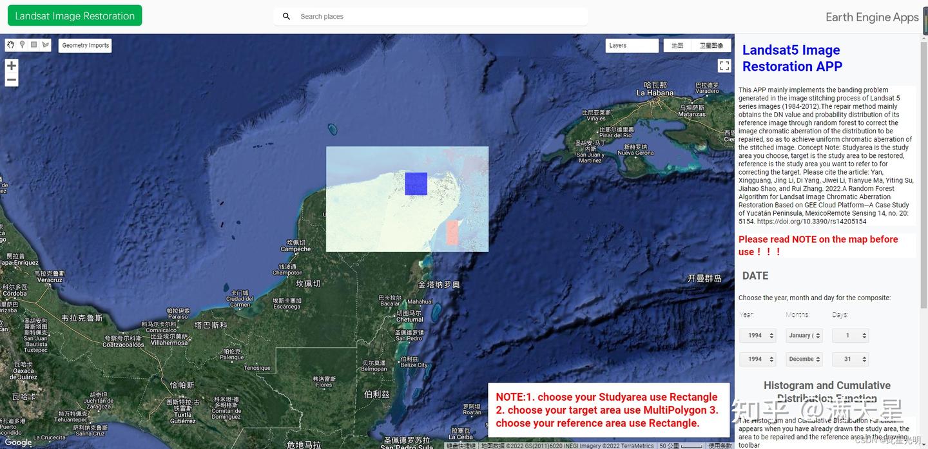The height and width of the screenshot is (449, 928).
Task: Select the pan (hand) map tool
Action: click(10, 45)
